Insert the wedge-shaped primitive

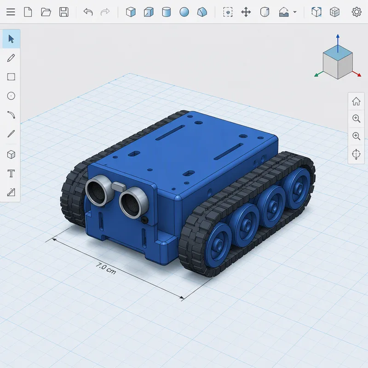click(x=202, y=12)
